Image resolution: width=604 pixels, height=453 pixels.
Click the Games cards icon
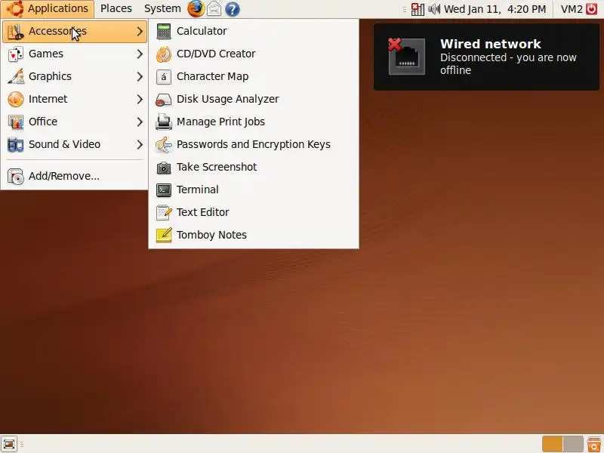(16, 54)
